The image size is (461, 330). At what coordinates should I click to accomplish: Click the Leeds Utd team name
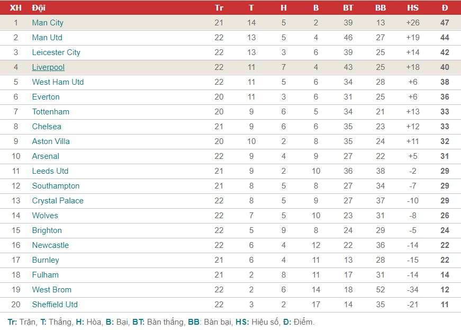(50, 171)
